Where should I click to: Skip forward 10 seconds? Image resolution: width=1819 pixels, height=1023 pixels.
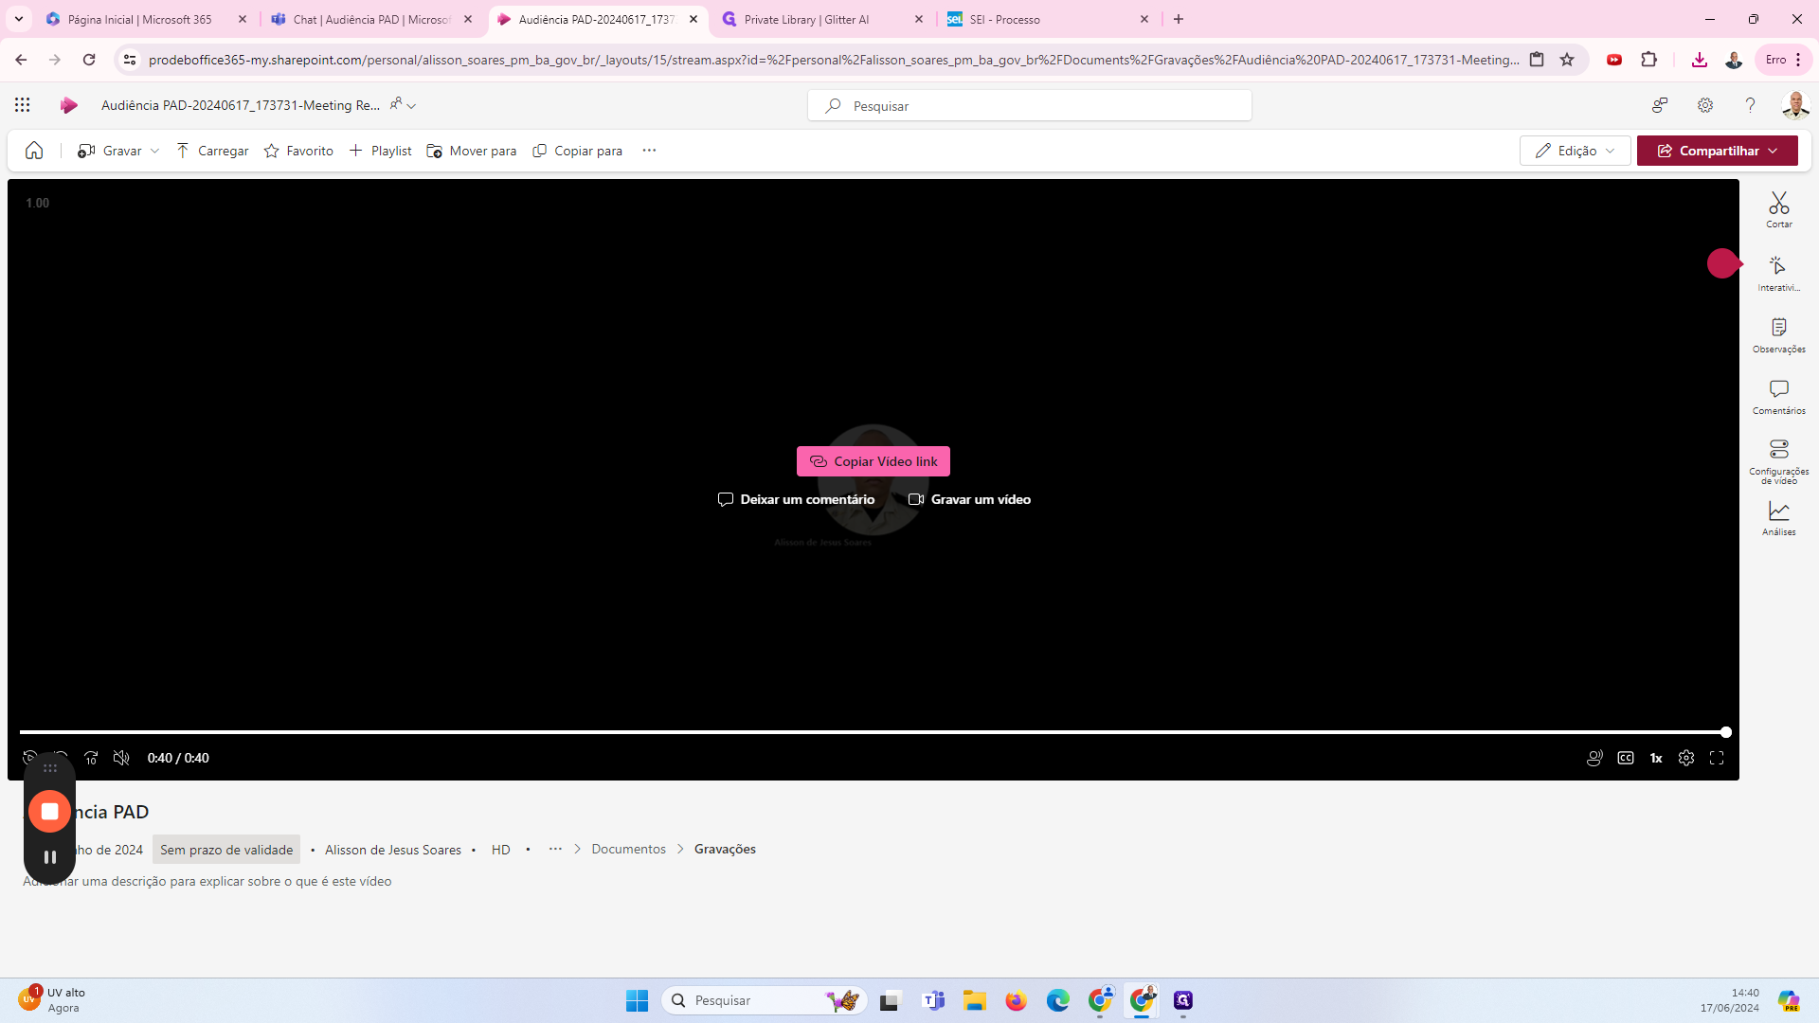[91, 758]
